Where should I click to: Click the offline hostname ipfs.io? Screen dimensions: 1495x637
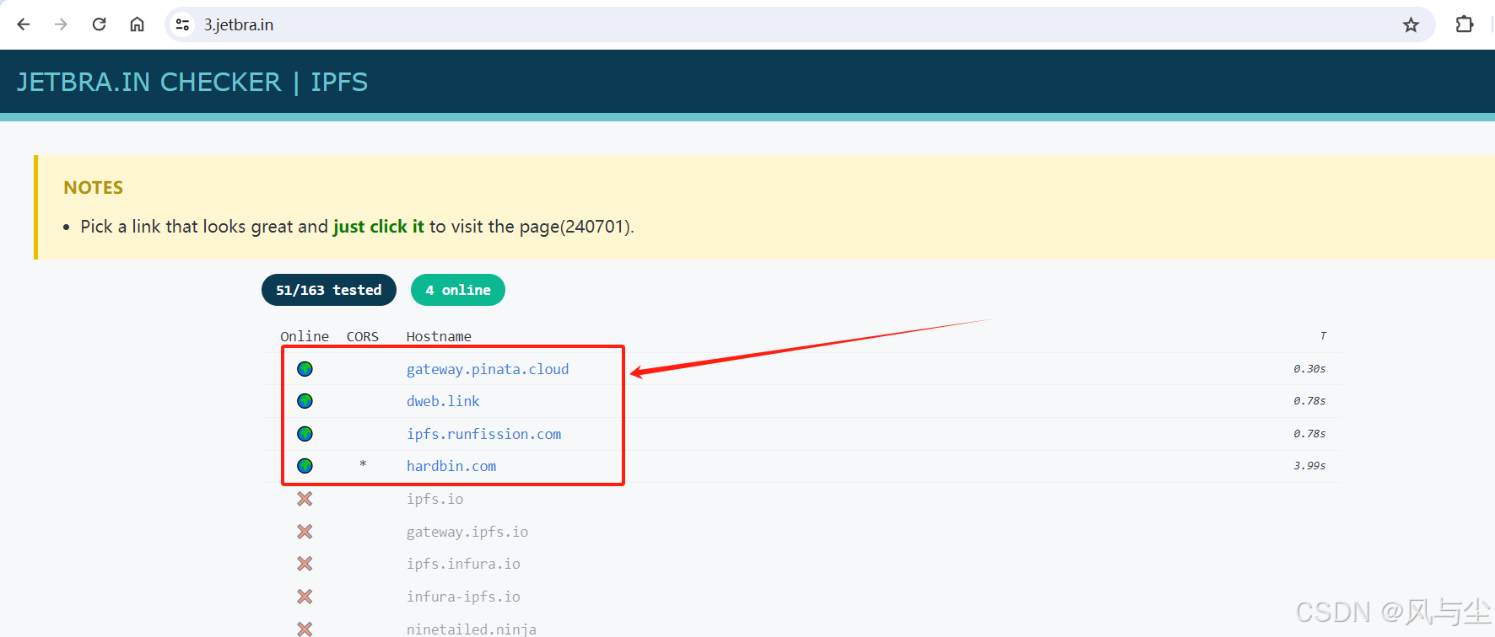435,499
